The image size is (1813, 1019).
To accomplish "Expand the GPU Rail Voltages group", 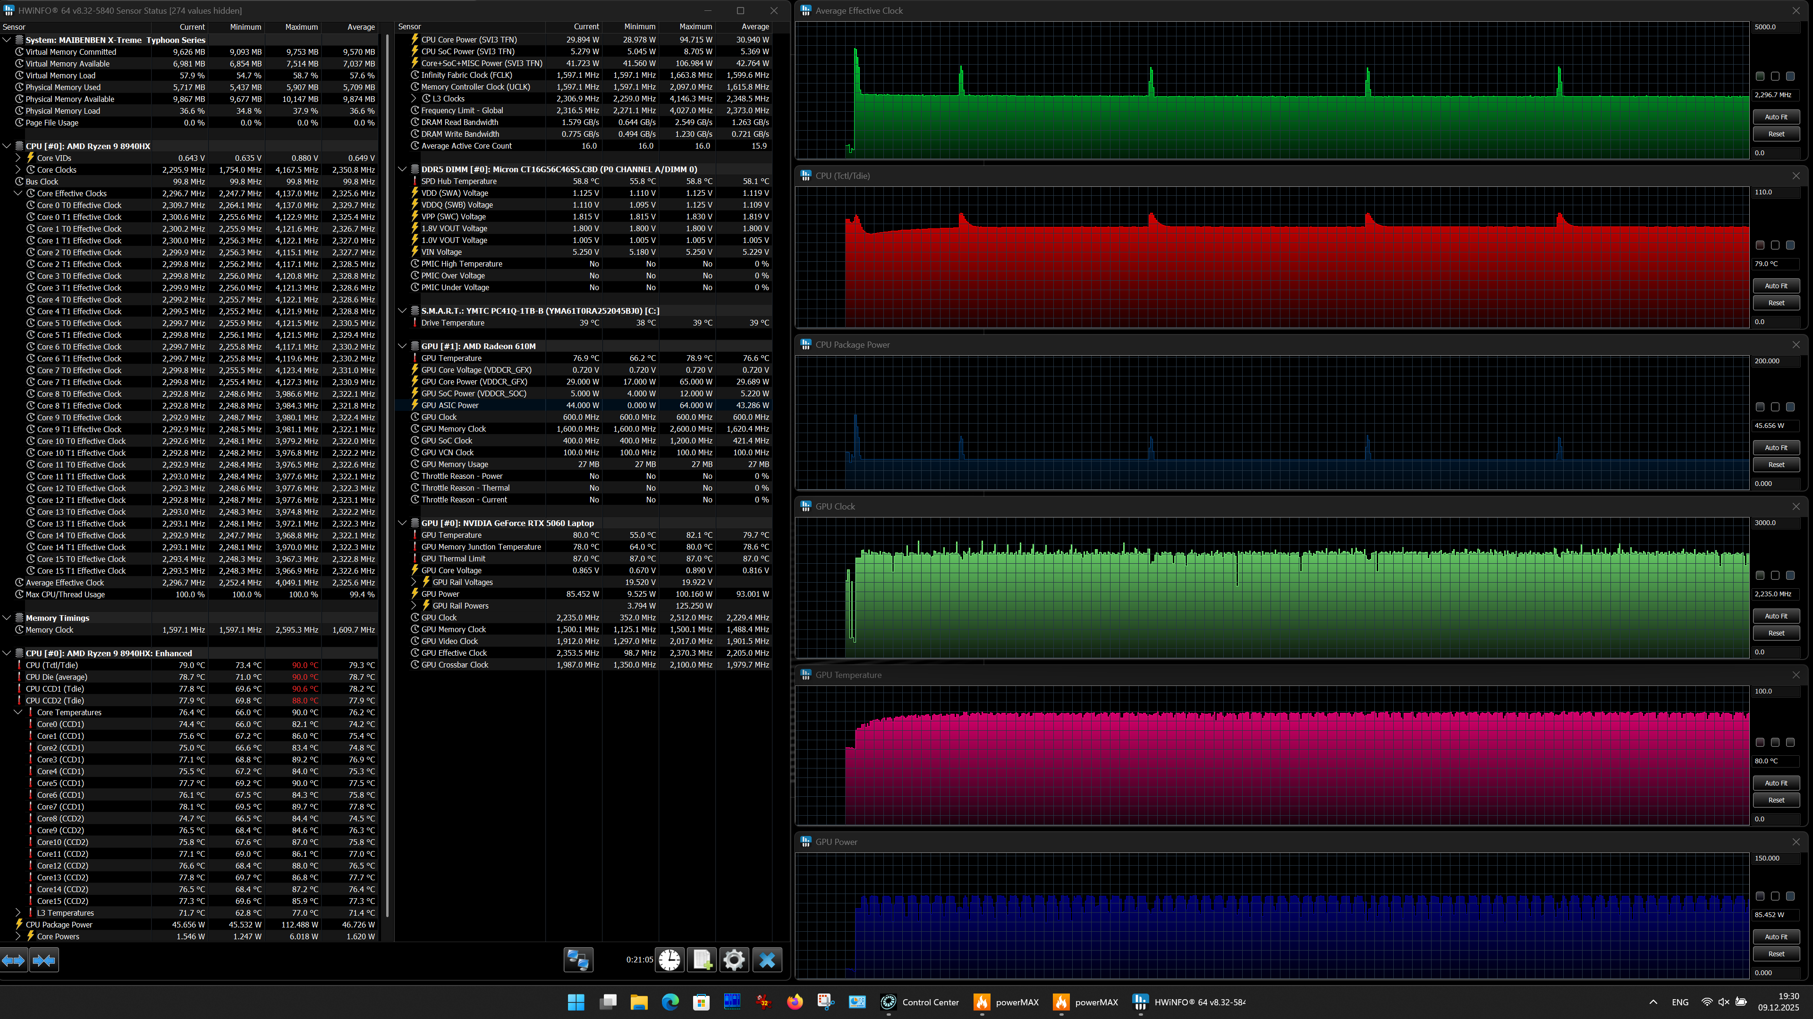I will tap(414, 582).
